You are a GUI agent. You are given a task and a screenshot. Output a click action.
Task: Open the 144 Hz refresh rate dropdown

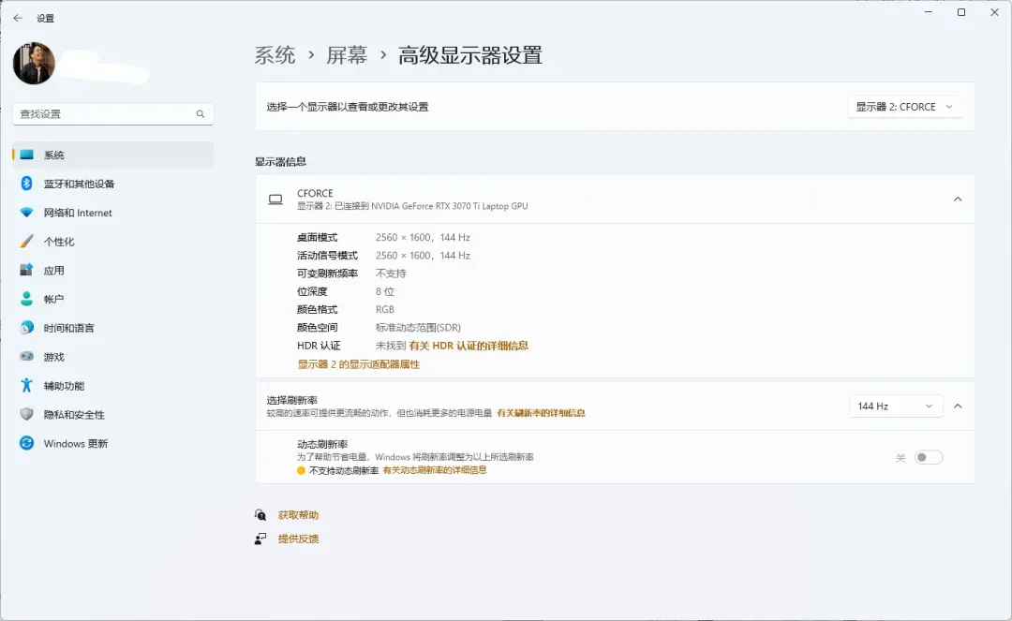coord(896,405)
